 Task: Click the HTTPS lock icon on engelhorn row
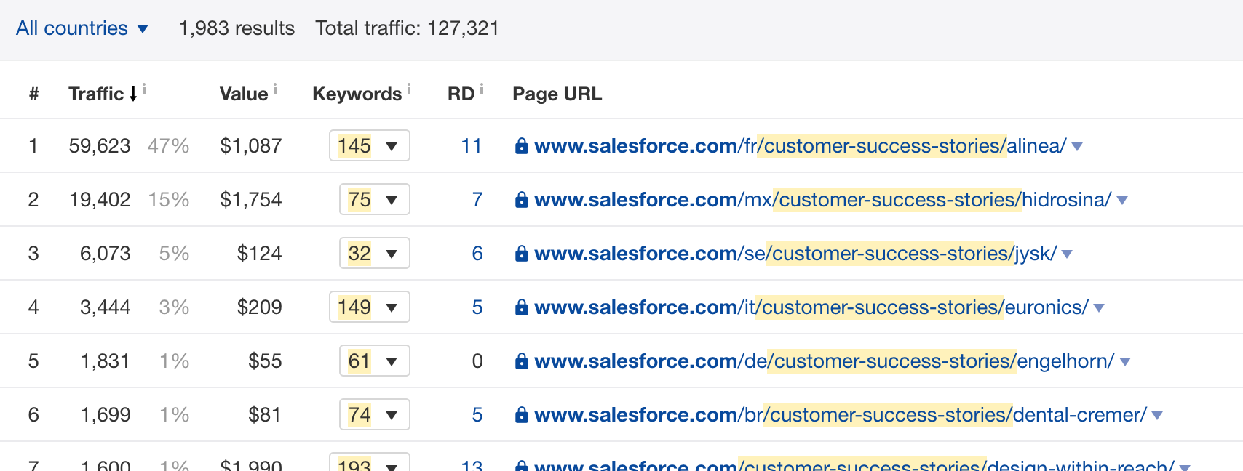point(521,361)
